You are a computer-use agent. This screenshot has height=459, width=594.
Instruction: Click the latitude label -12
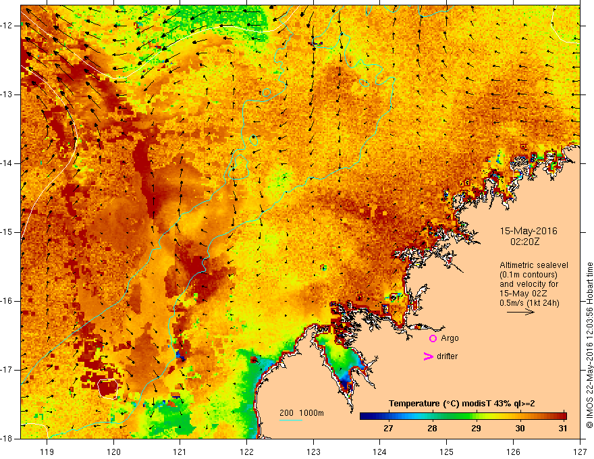[7, 26]
